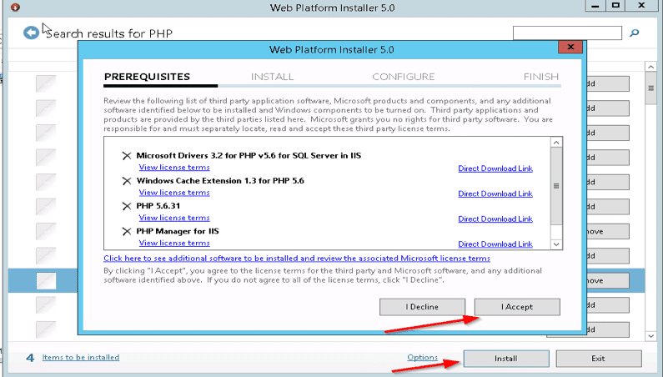View license terms for PHP 5.6.31
Viewport: 663px width, 377px height.
173,218
